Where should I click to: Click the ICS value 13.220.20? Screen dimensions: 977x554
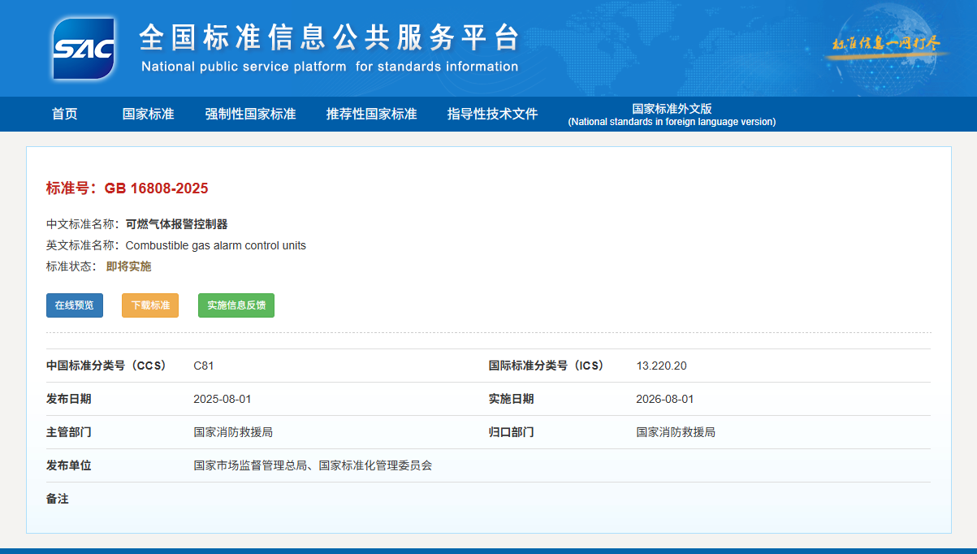point(661,366)
